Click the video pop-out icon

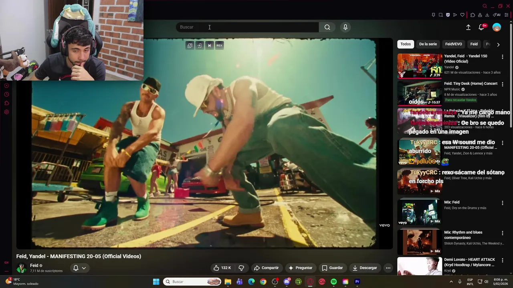pyautogui.click(x=190, y=46)
